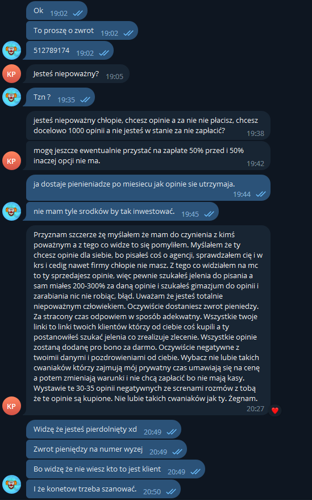The image size is (312, 500).
Task: Click 'Zwrot pieniędzy na numer wyzej' message
Action: [x=106, y=449]
